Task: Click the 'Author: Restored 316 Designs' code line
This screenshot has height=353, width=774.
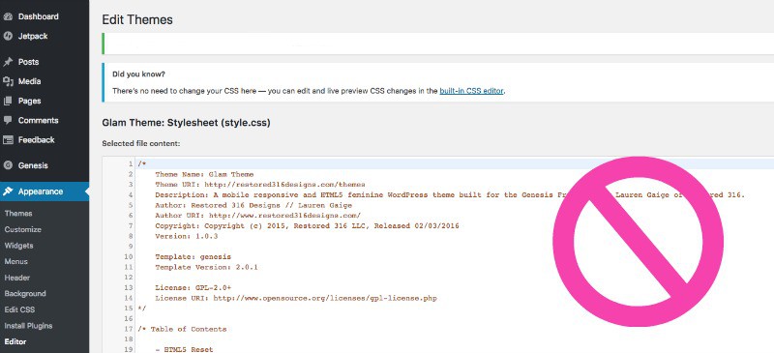Action: 253,205
